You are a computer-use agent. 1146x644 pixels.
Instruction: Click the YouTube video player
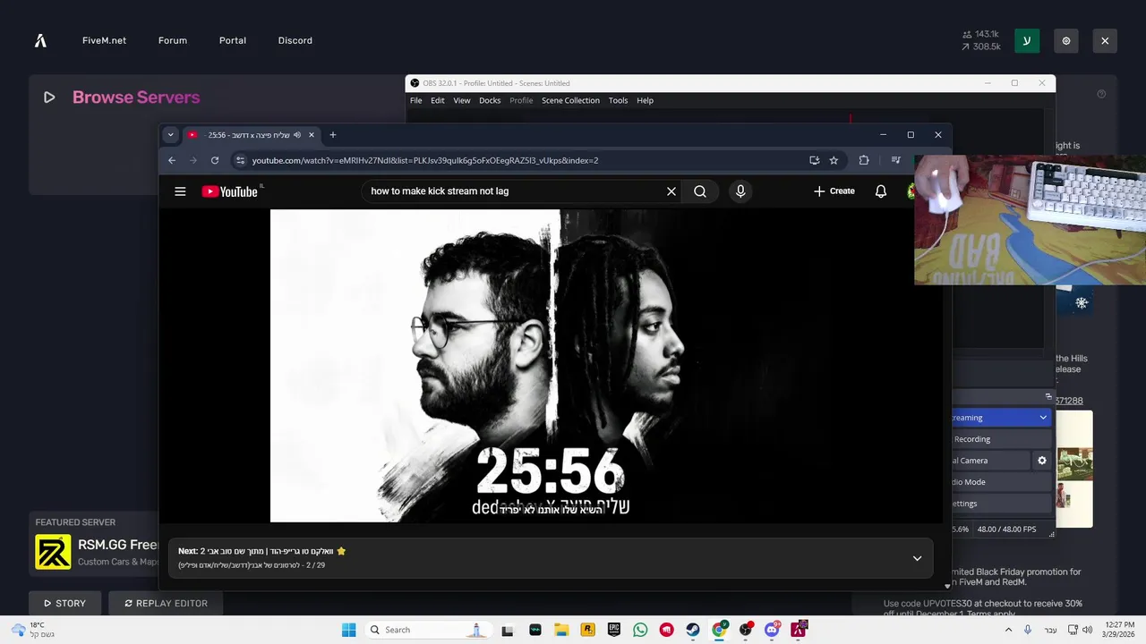click(551, 366)
